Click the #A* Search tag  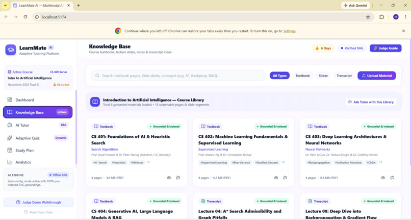pyautogui.click(x=100, y=162)
